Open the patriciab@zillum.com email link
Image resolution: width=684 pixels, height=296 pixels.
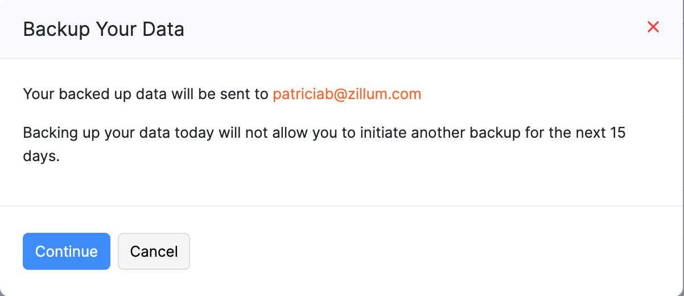pyautogui.click(x=347, y=94)
